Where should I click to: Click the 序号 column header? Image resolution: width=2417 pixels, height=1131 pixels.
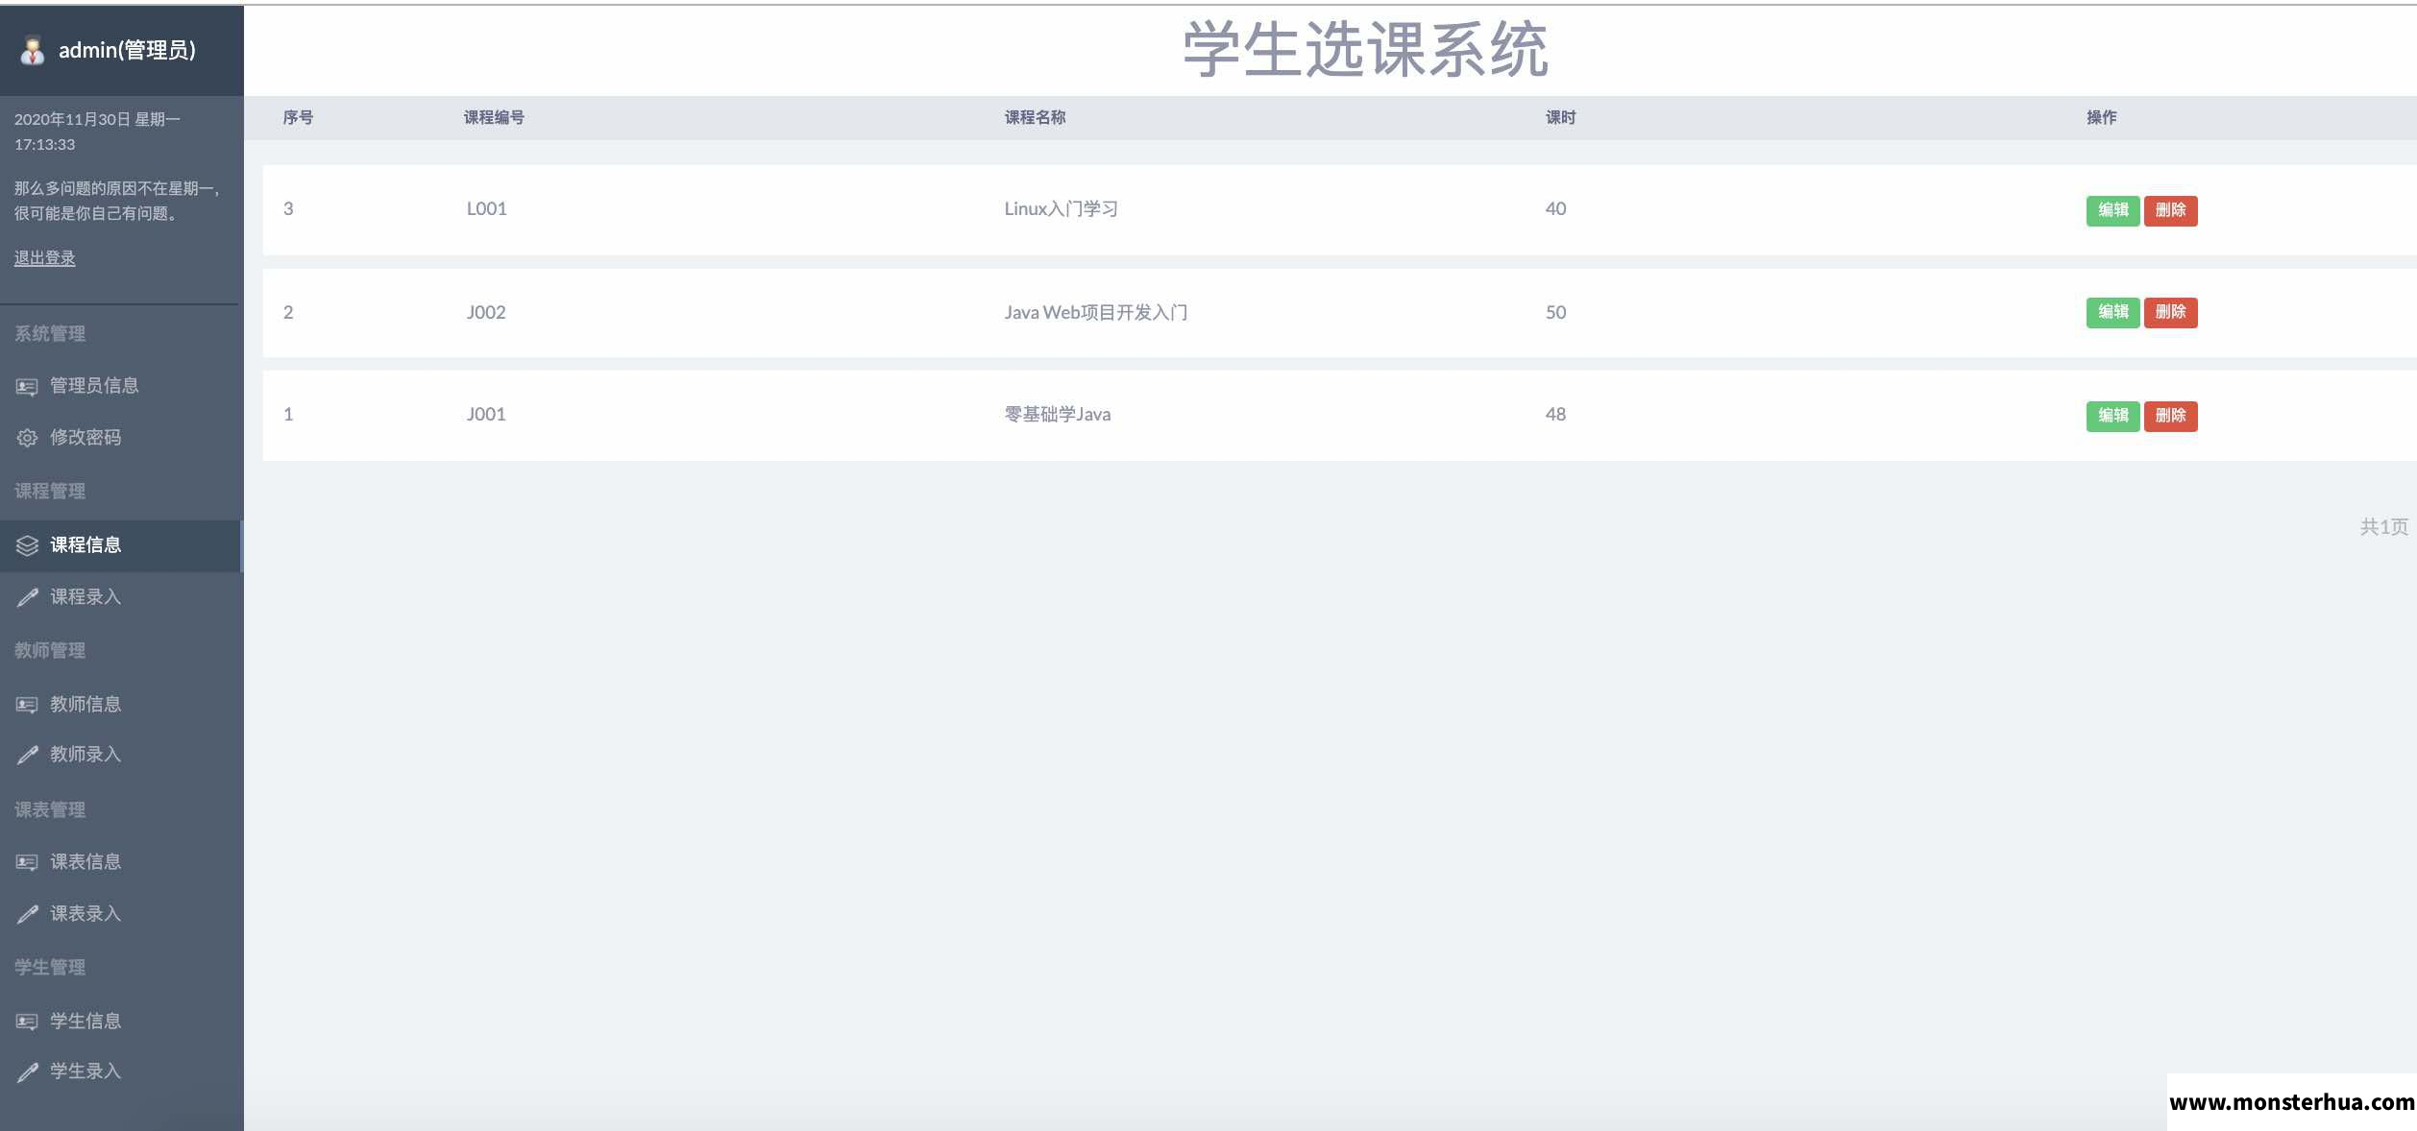click(298, 117)
